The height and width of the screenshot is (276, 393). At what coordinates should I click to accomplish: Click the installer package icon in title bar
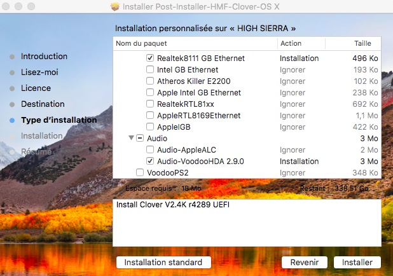115,6
